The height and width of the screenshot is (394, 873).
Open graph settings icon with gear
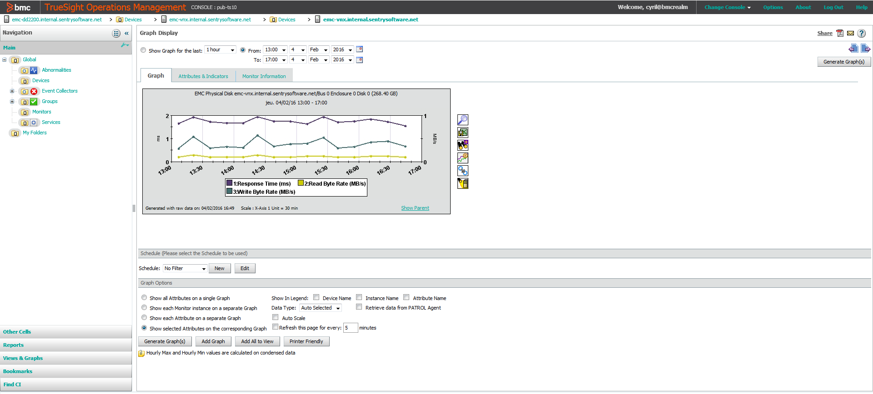[462, 158]
